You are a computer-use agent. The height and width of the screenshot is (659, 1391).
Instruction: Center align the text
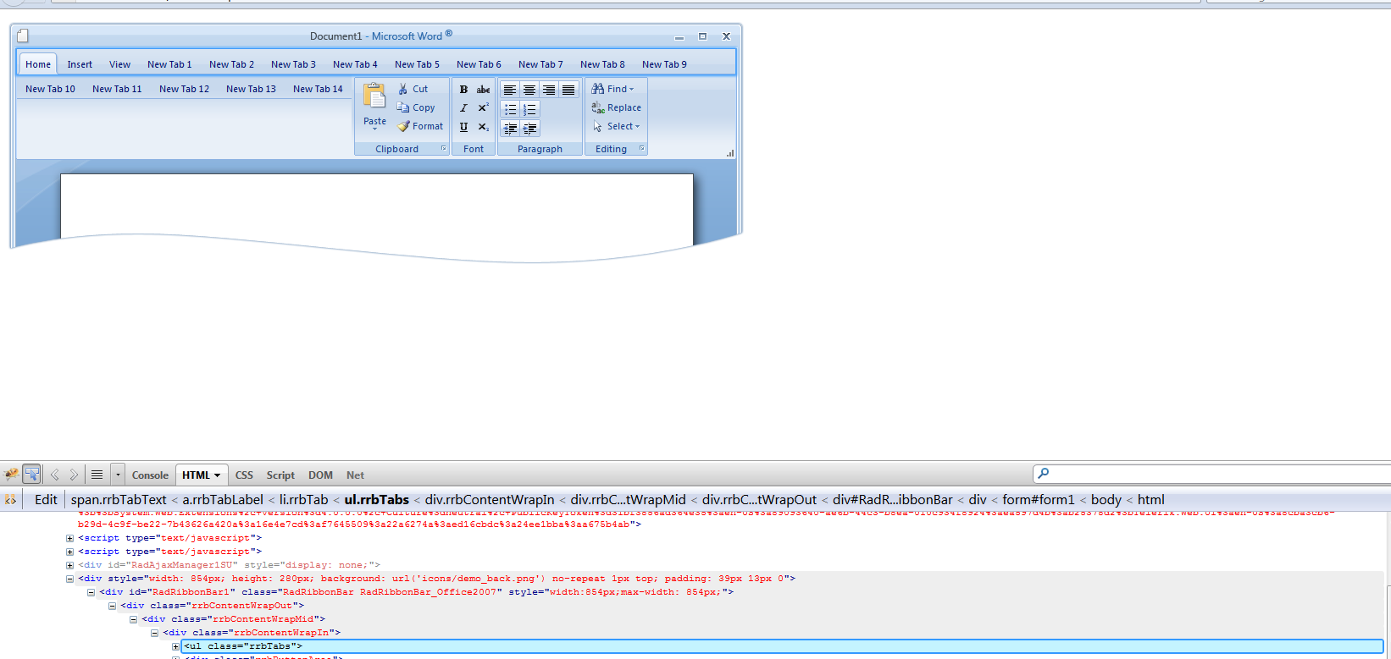(x=529, y=90)
